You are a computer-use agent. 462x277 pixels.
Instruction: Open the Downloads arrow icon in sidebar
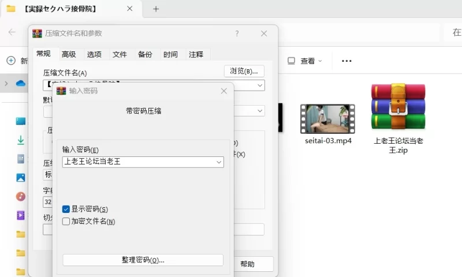(21, 140)
